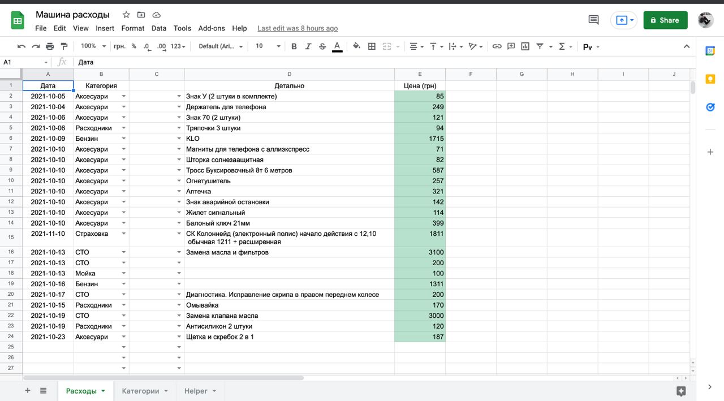The width and height of the screenshot is (724, 401).
Task: Add a new sheet with plus
Action: click(27, 391)
